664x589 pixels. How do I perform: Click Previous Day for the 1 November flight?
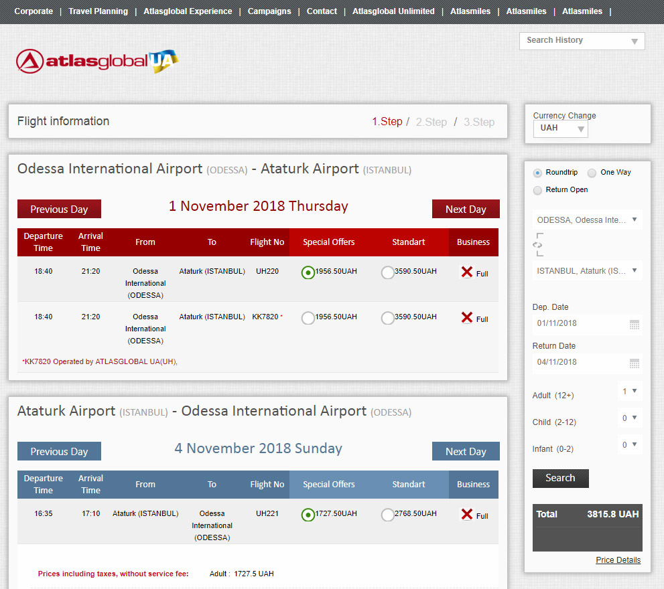point(59,209)
